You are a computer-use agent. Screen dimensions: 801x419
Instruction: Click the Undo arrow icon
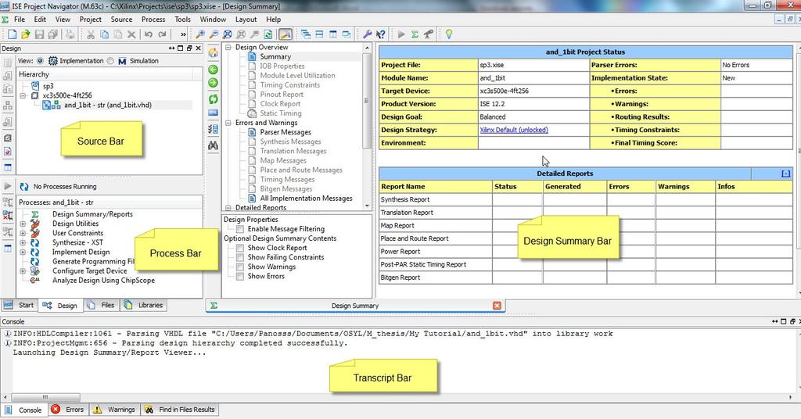(148, 34)
